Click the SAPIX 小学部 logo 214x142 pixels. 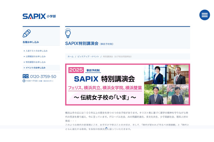[39, 16]
